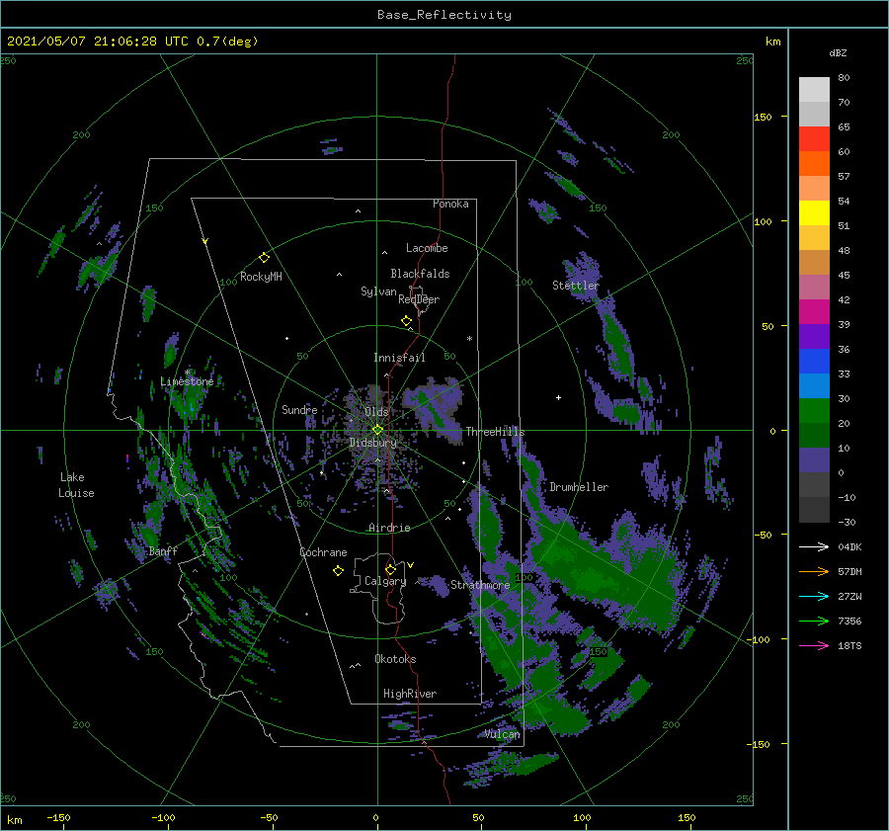Click the Base_Reflectivity title
The width and height of the screenshot is (889, 831).
444,15
